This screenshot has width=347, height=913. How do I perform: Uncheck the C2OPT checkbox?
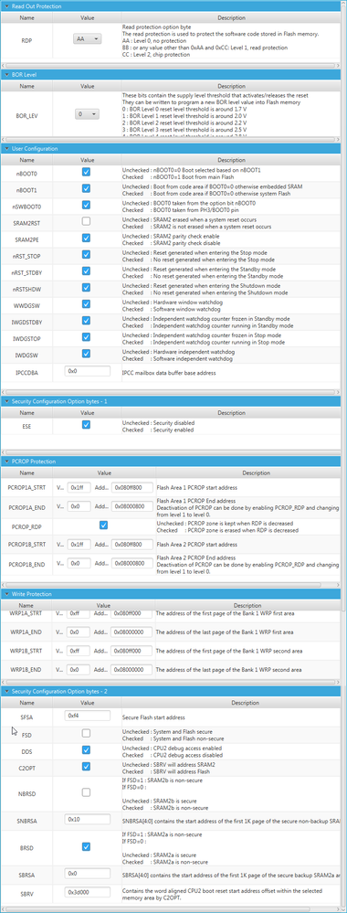[x=86, y=766]
